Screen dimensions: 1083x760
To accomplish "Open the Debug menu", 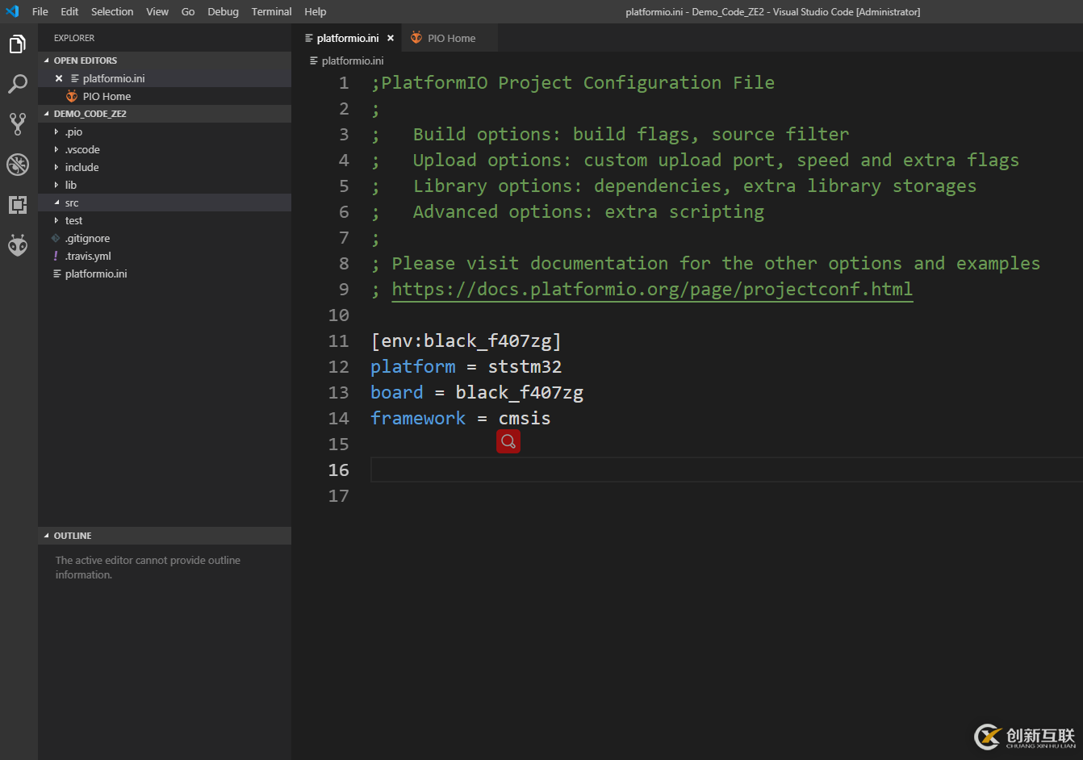I will point(223,11).
